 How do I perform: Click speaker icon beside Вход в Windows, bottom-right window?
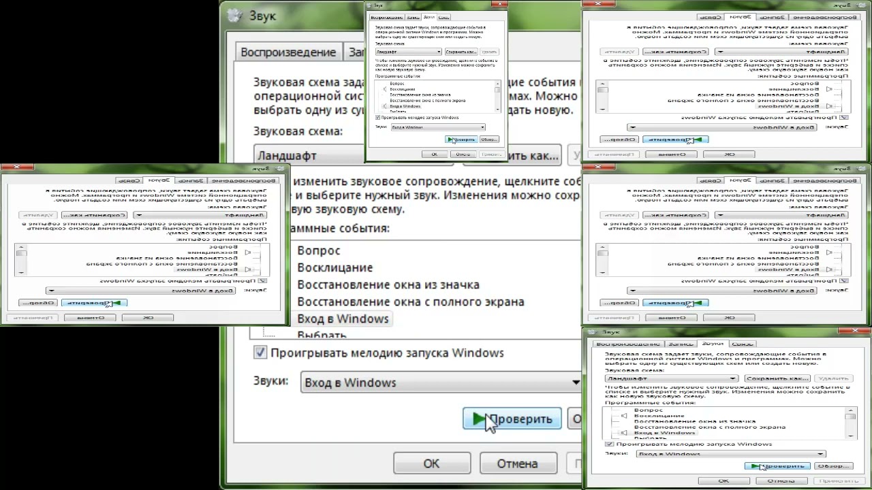click(624, 433)
